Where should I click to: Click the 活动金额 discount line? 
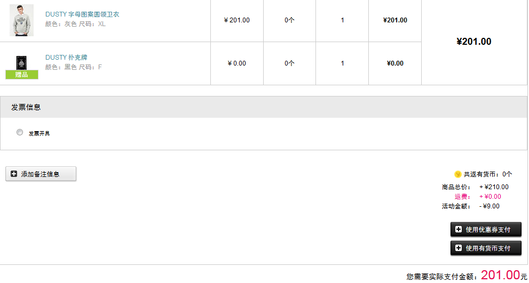[471, 206]
